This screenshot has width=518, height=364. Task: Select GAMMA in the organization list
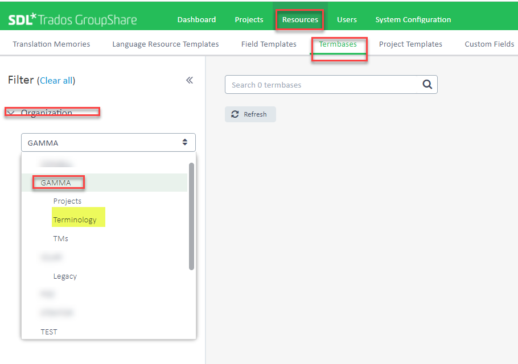pos(104,183)
